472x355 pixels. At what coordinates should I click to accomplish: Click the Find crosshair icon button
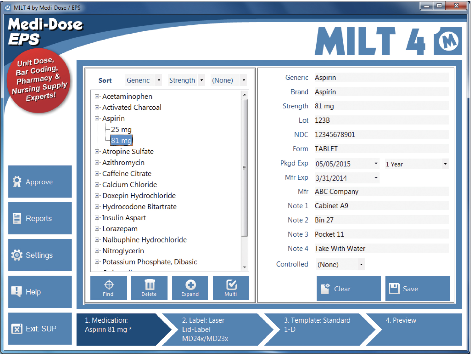click(x=108, y=288)
